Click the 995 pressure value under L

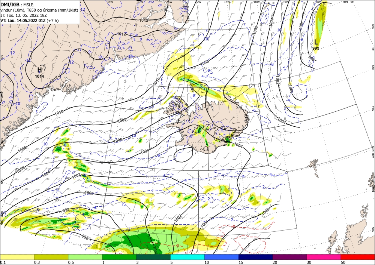click(316, 48)
